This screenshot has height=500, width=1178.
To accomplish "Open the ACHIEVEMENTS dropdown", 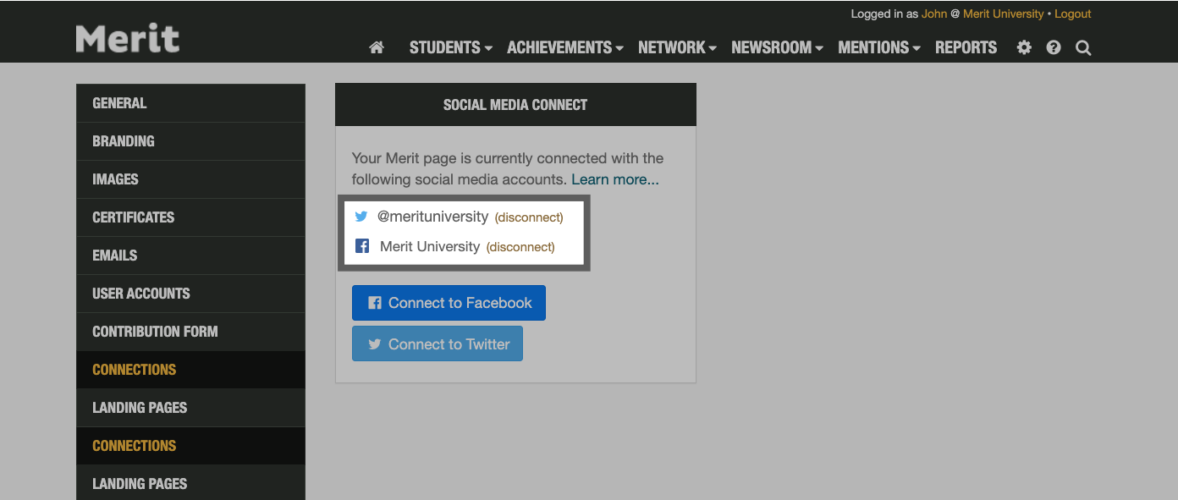I will point(559,48).
